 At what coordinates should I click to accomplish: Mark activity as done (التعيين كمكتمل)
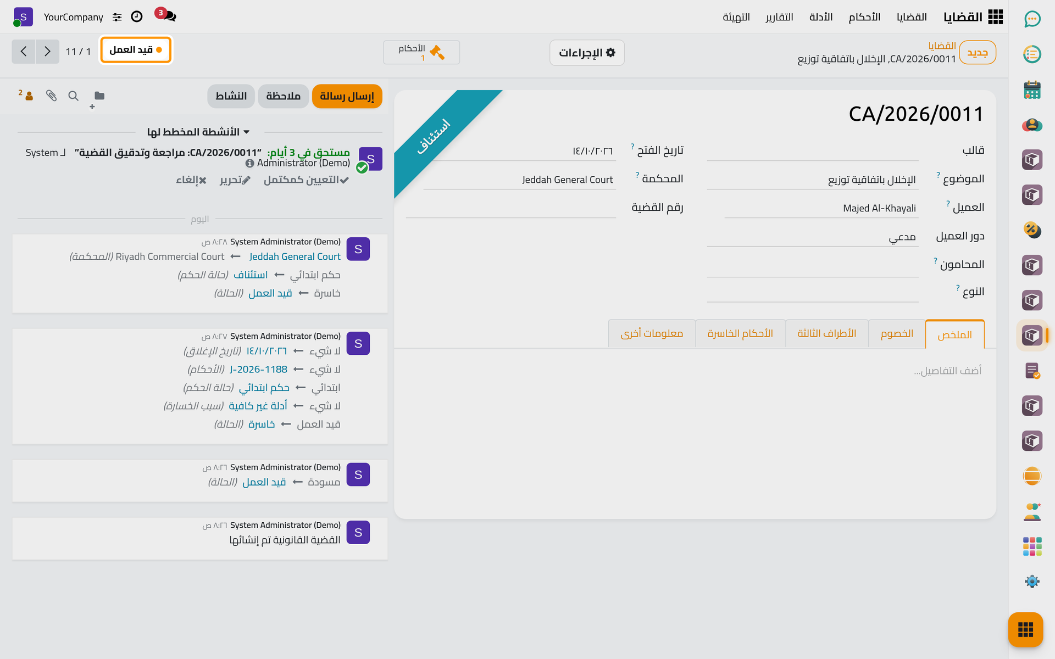[306, 180]
